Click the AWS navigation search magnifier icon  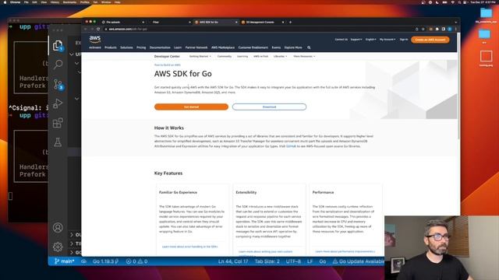[309, 47]
